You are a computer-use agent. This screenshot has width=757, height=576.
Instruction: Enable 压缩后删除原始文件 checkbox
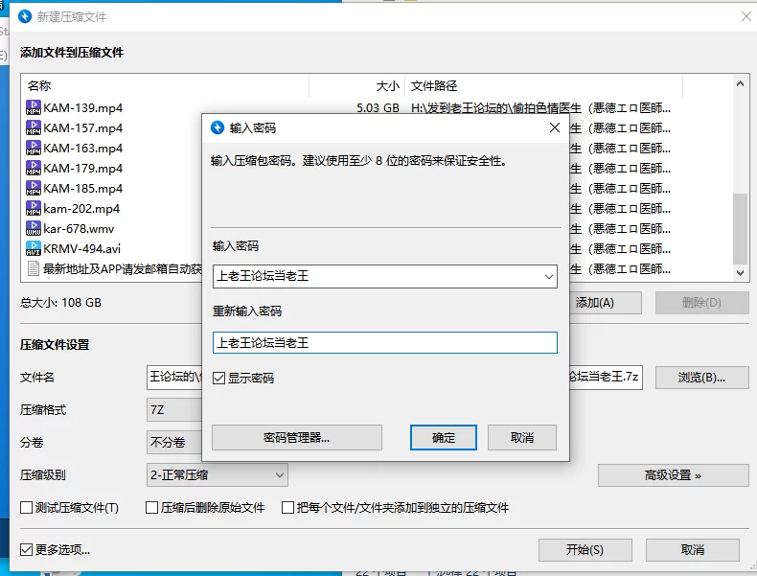pyautogui.click(x=151, y=507)
